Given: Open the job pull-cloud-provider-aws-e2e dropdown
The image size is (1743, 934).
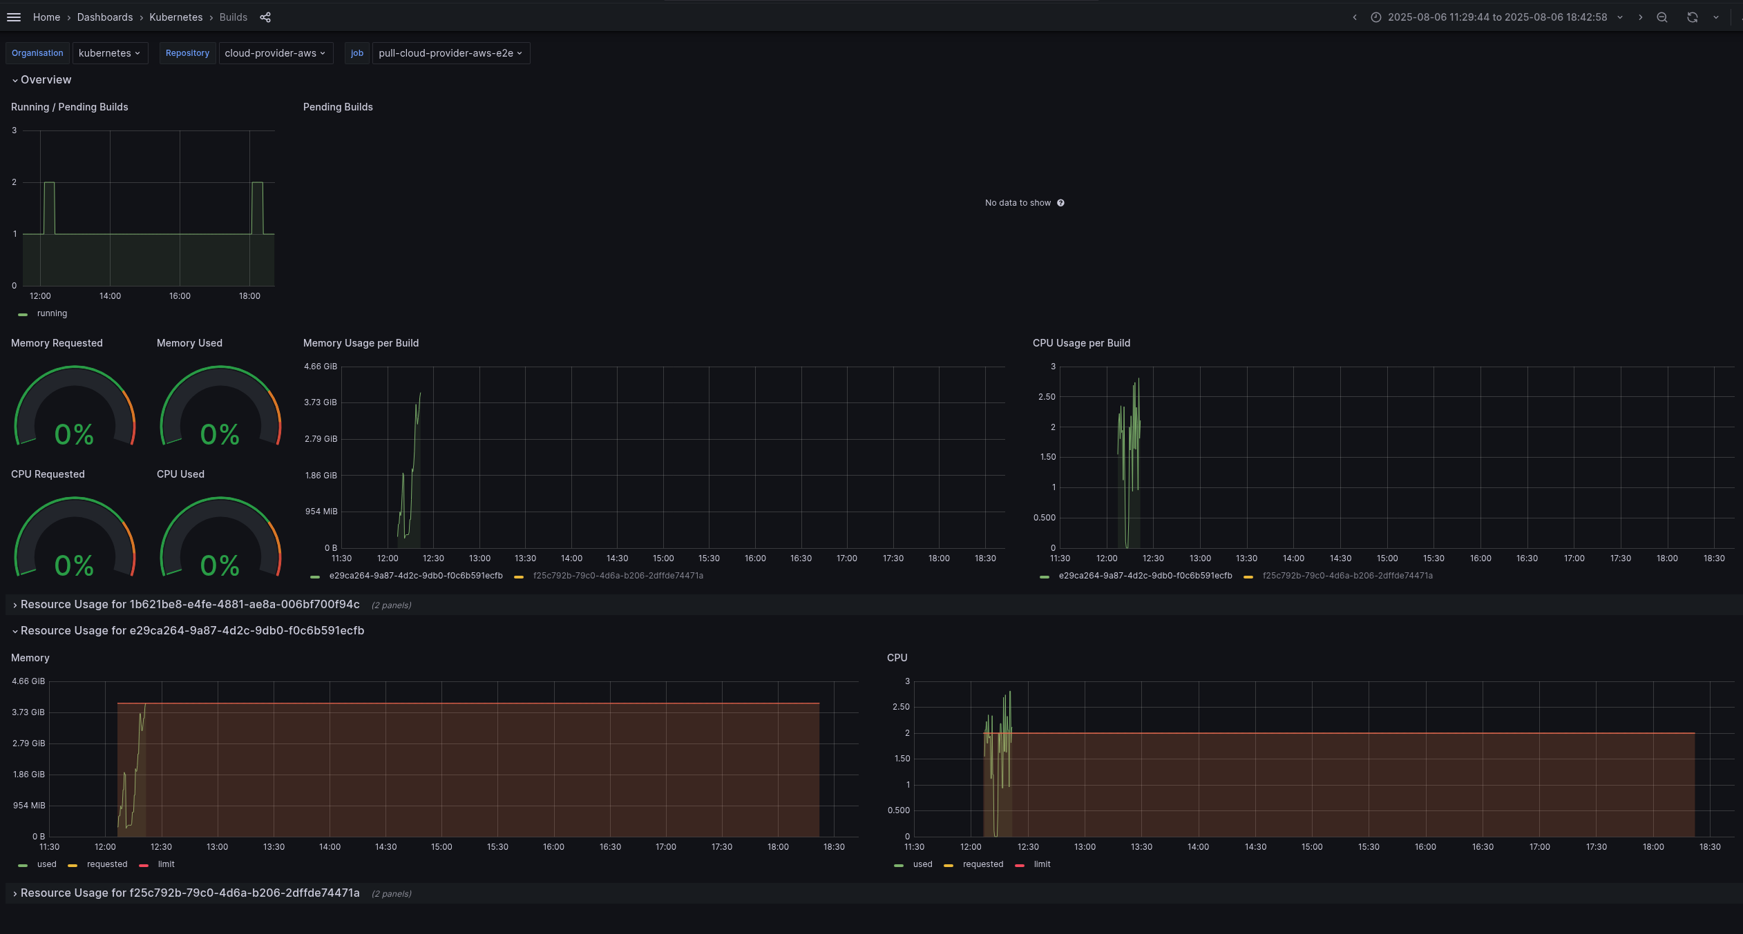Looking at the screenshot, I should click(450, 53).
